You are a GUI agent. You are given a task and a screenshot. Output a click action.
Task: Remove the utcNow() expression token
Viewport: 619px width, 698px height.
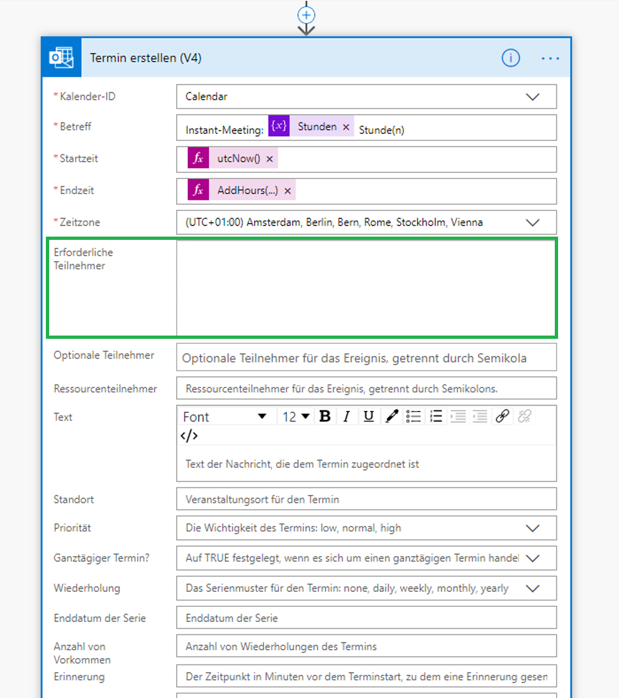pos(270,159)
